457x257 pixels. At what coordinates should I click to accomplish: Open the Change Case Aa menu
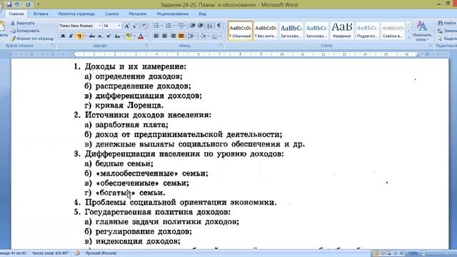point(117,36)
